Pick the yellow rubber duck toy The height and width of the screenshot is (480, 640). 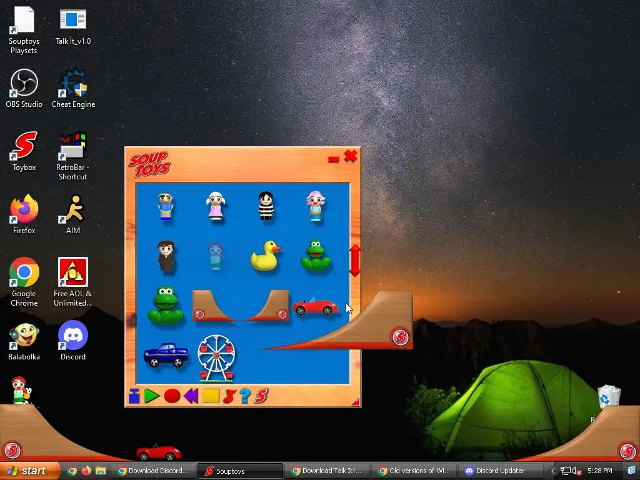266,256
